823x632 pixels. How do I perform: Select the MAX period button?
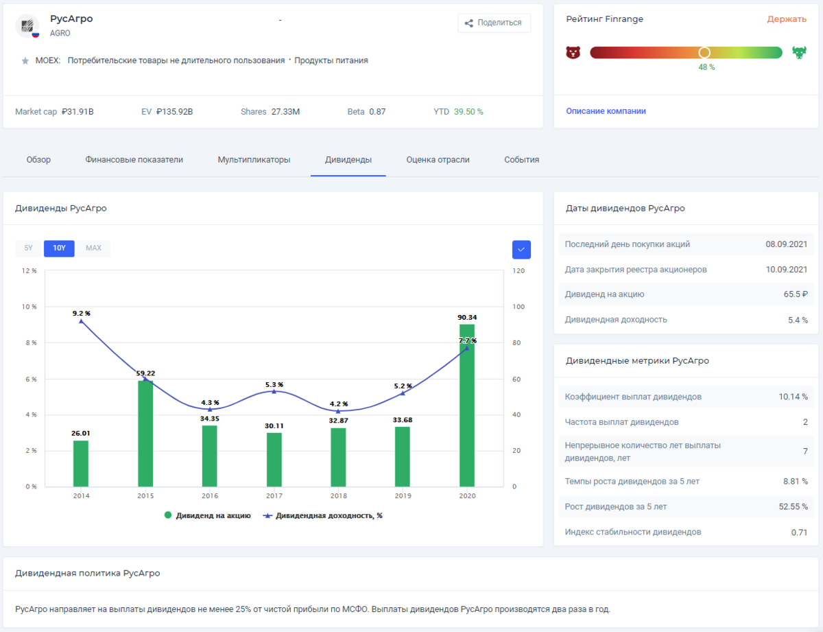pos(93,248)
